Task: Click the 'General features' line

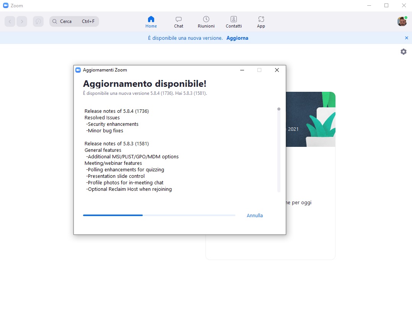Action: (103, 150)
